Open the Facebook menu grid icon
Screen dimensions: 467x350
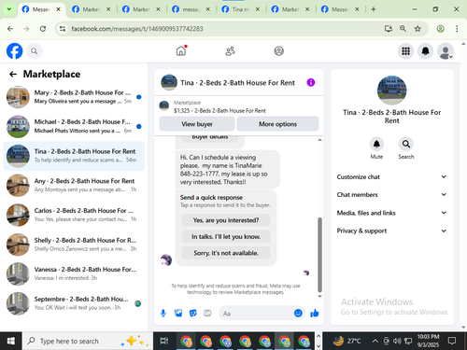(x=405, y=51)
